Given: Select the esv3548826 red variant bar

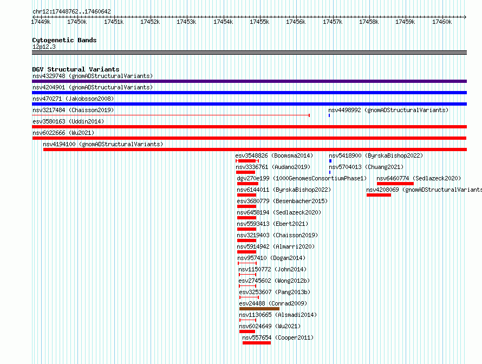Looking at the screenshot, I should pos(247,161).
